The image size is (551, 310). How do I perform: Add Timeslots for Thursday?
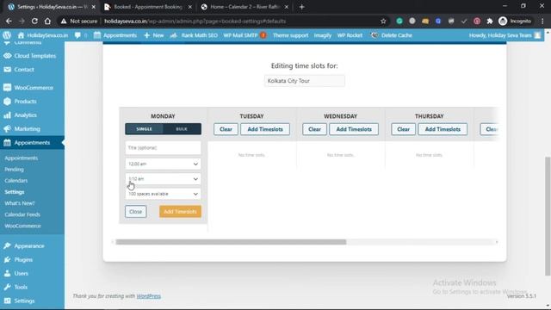click(x=443, y=129)
